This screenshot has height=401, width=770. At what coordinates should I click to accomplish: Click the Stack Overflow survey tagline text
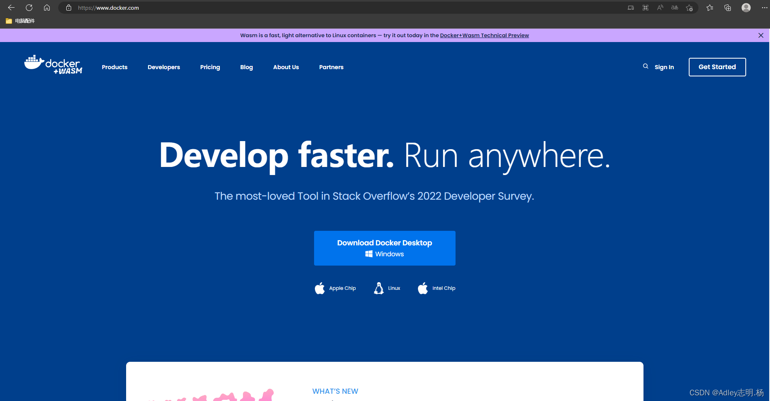click(x=374, y=196)
